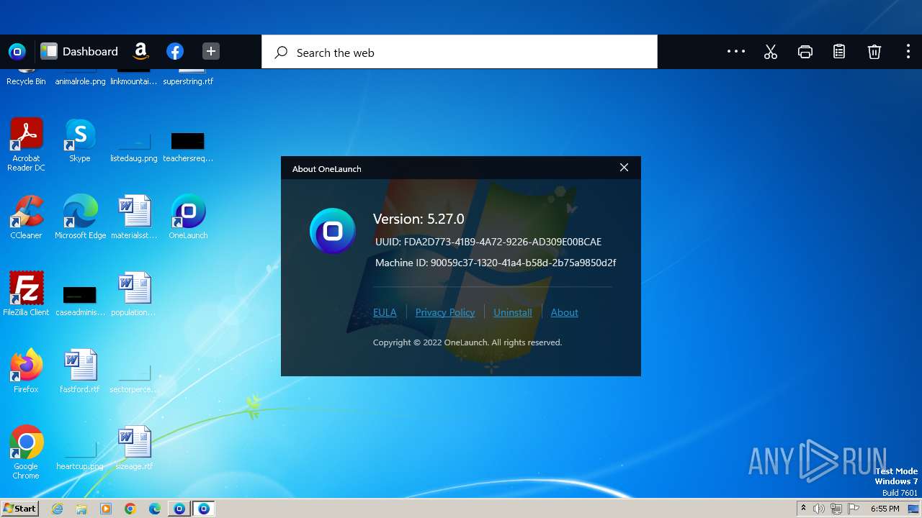
Task: Select the animalrole.png desktop file
Action: 80,76
